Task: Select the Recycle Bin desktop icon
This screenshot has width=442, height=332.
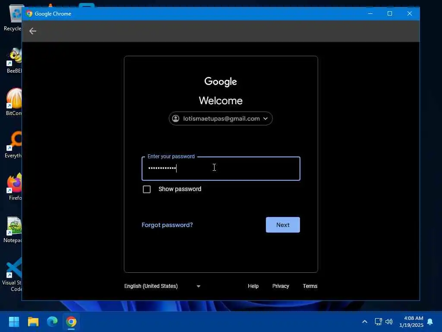Action: coord(13,18)
